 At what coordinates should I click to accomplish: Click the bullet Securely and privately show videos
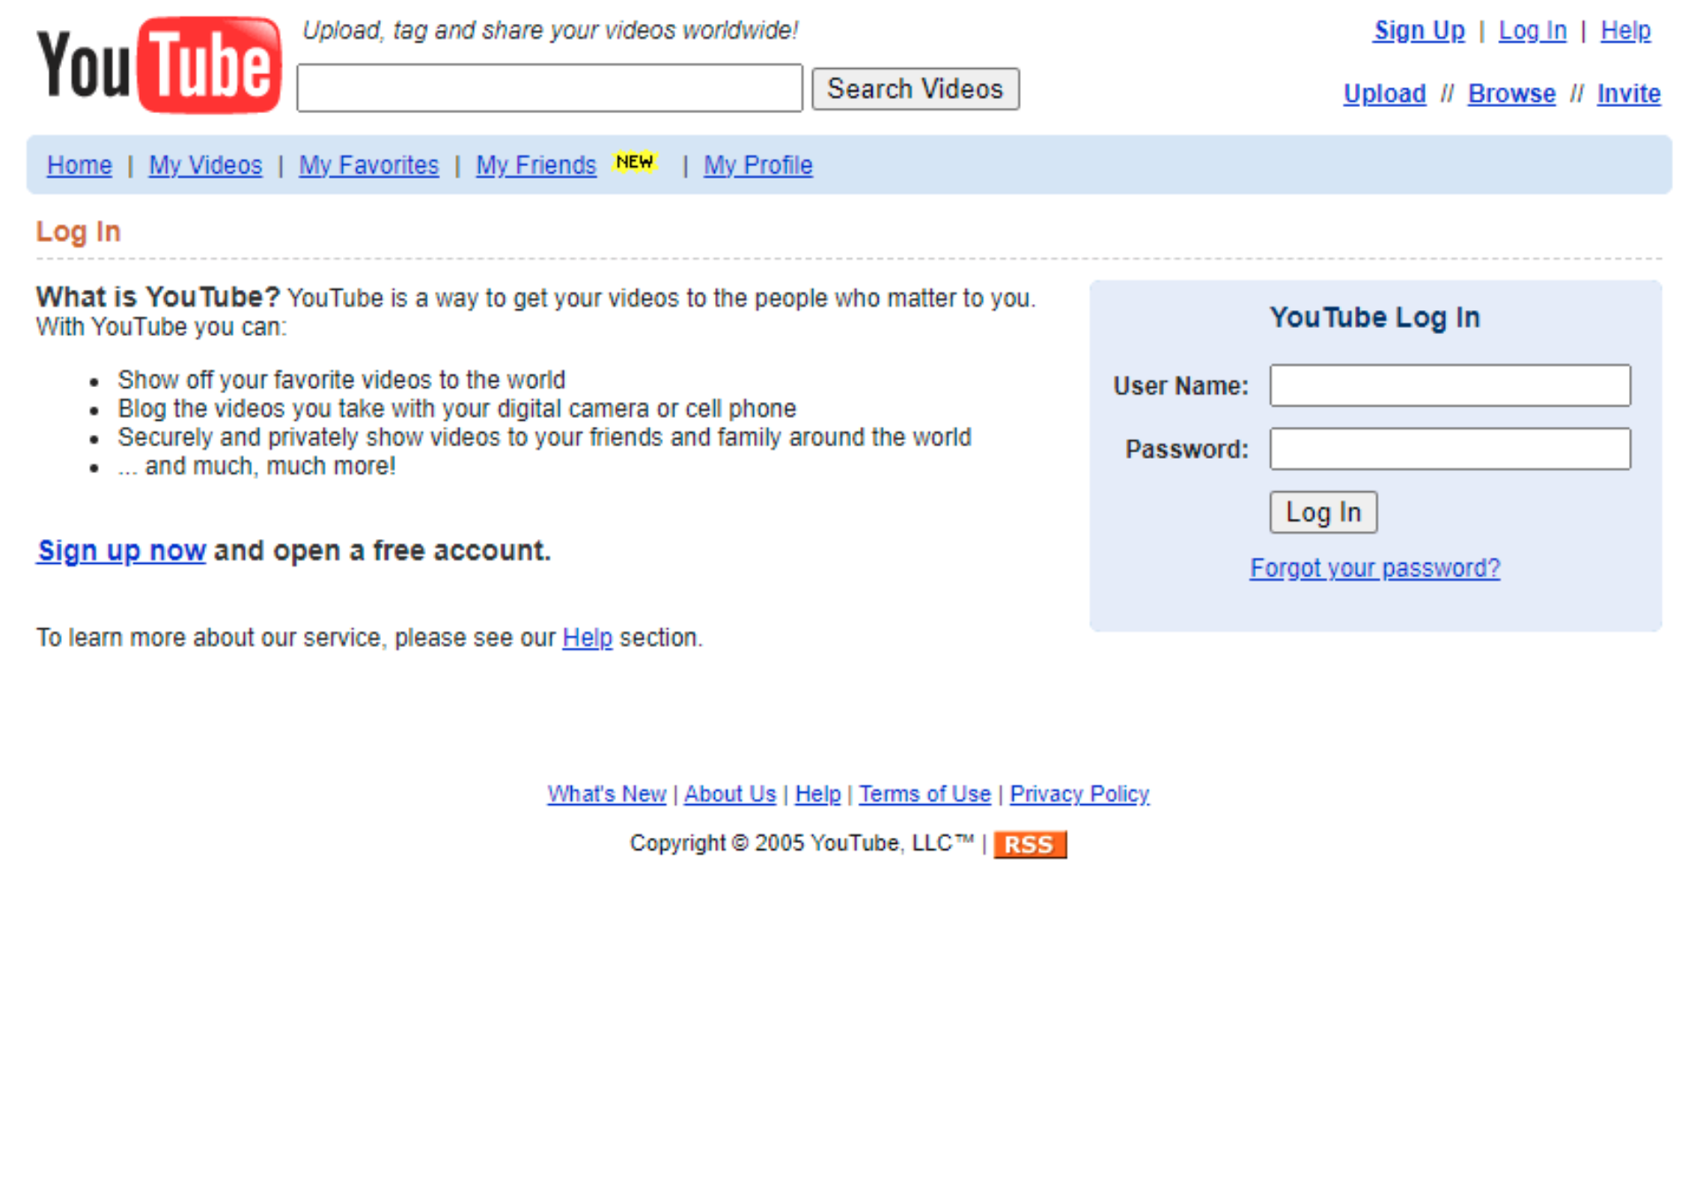544,437
